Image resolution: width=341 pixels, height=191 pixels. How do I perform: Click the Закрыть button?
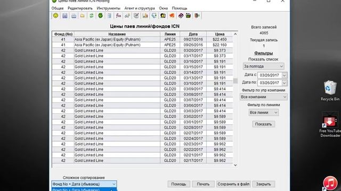tap(263, 184)
